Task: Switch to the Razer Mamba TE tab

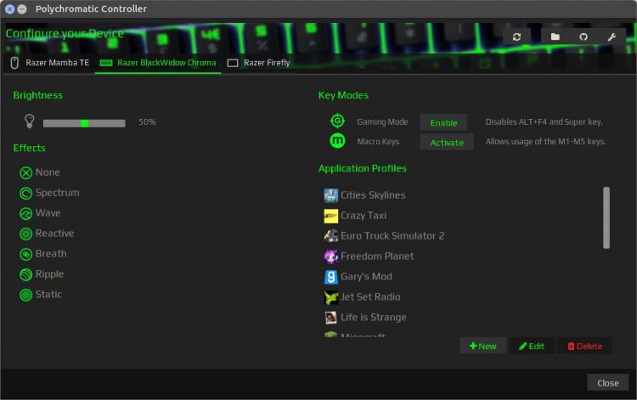Action: pyautogui.click(x=49, y=63)
